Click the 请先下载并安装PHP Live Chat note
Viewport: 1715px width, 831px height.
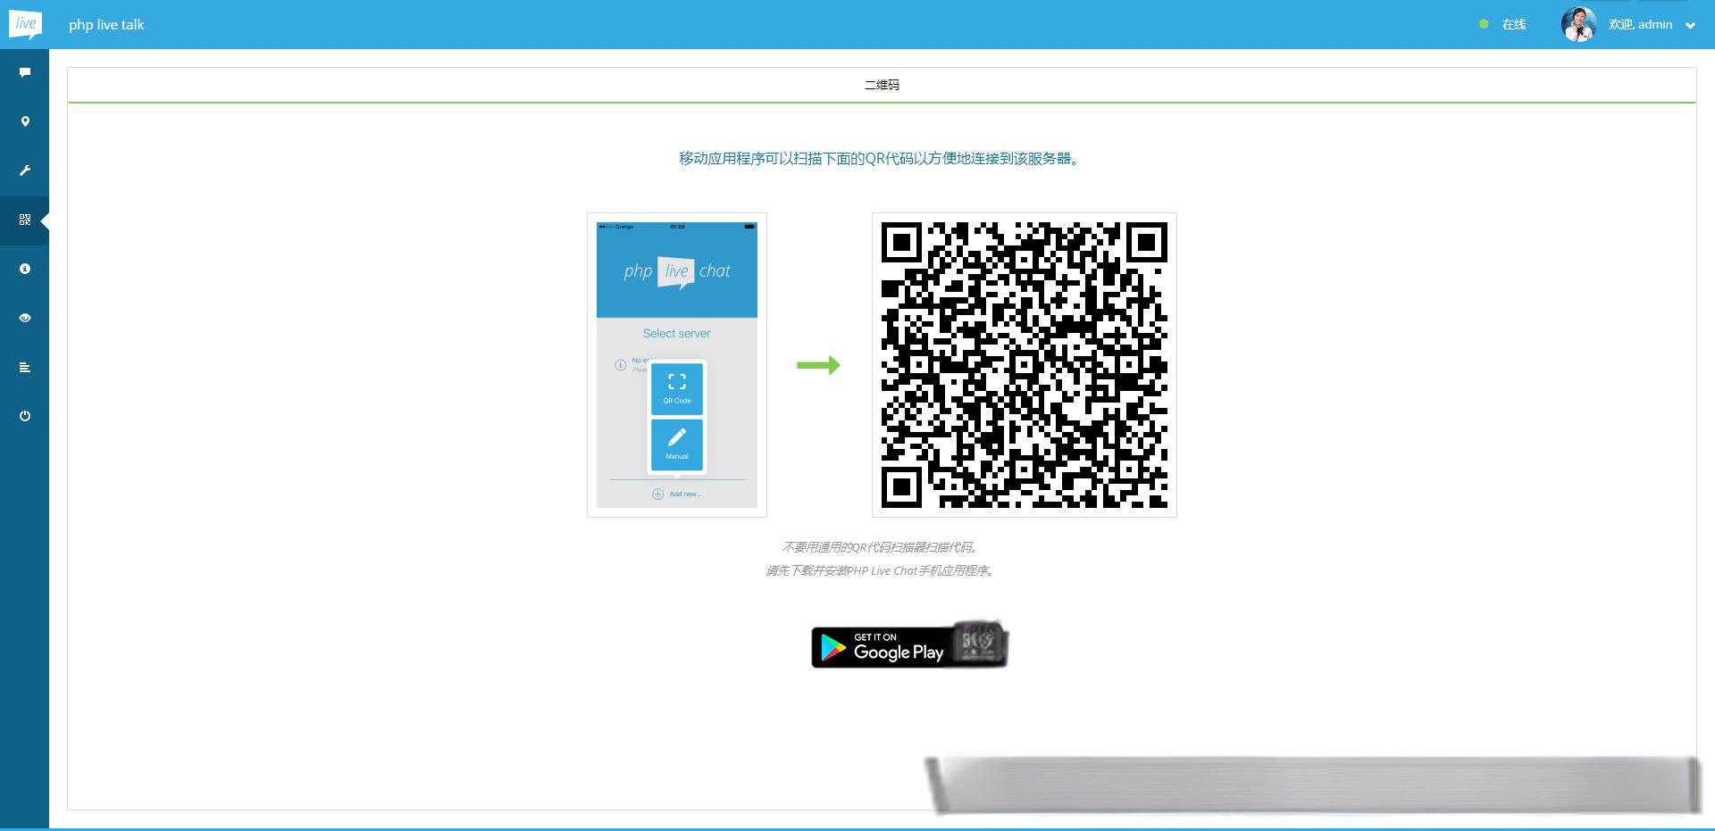coord(882,570)
